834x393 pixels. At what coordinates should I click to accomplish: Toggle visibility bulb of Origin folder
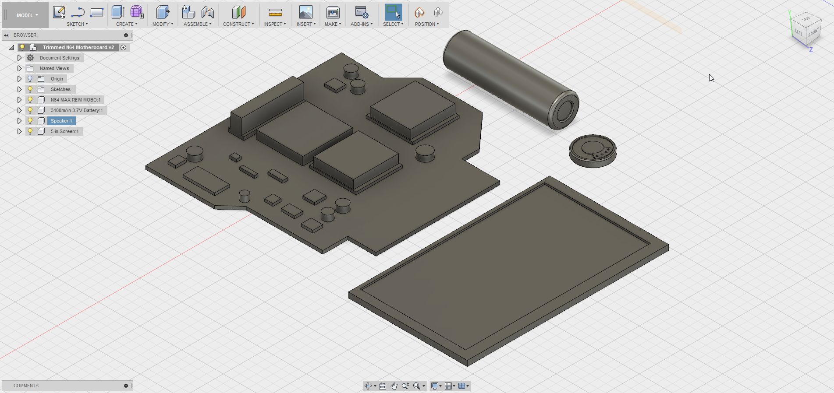[30, 79]
